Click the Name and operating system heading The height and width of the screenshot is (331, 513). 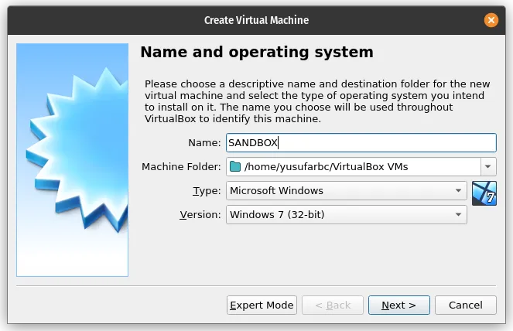(x=257, y=52)
